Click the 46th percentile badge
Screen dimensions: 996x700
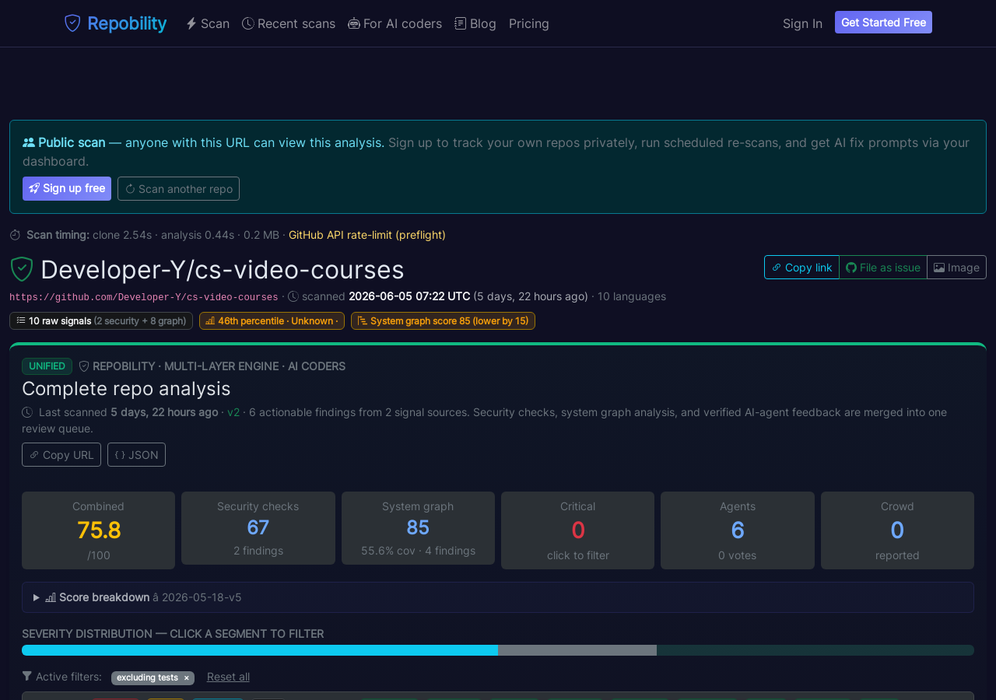tap(272, 320)
